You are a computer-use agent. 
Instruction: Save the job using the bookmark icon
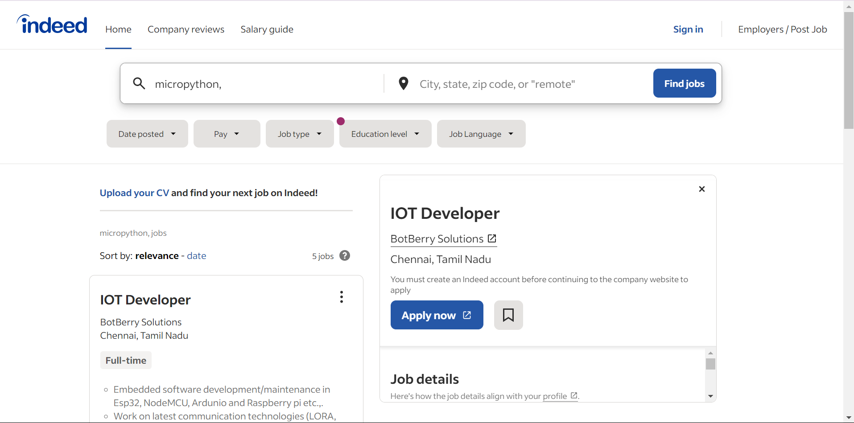(x=508, y=315)
